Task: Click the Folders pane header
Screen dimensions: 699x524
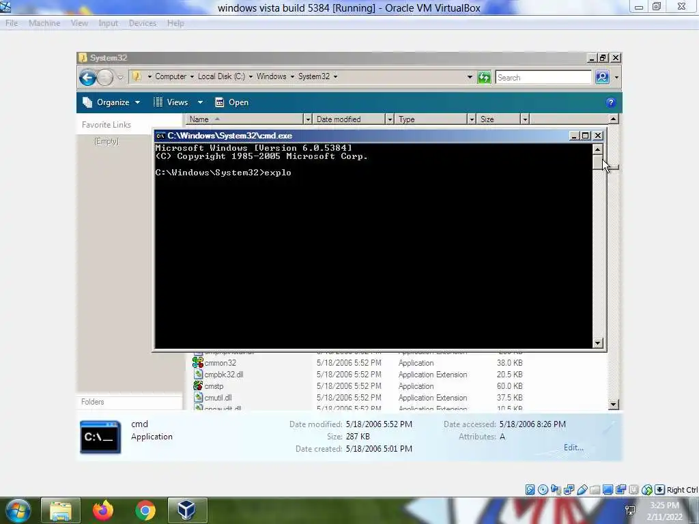Action: click(x=130, y=402)
